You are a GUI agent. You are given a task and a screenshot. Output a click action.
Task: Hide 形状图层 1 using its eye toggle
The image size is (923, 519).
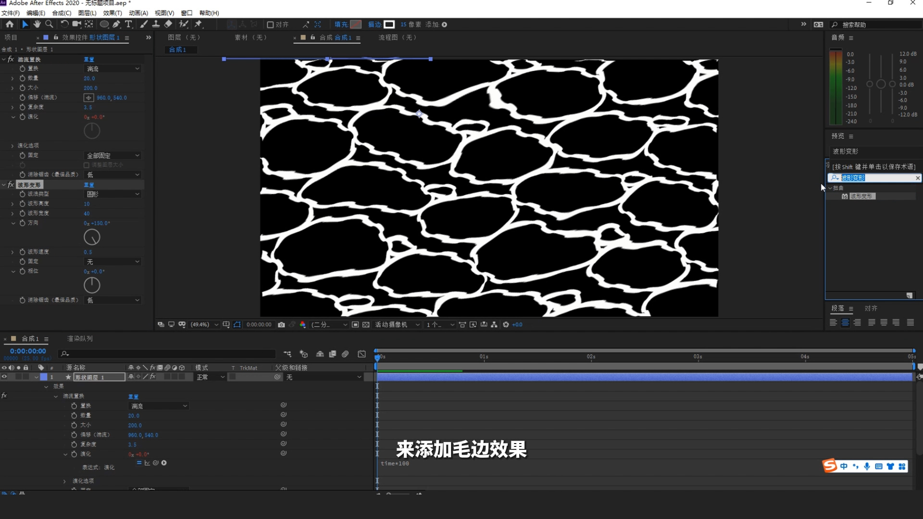click(x=4, y=377)
